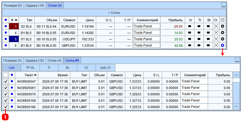Click the dark blue number 5 cell

click(x=14, y=39)
